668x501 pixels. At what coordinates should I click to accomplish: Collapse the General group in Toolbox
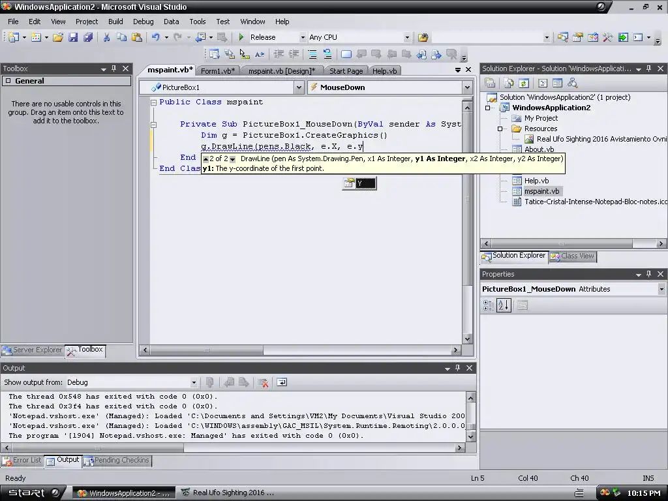point(8,81)
